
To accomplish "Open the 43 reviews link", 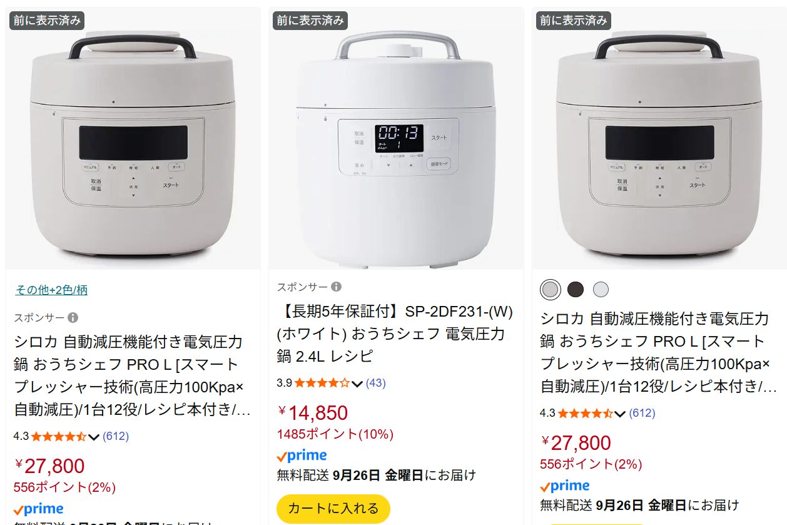I will pos(375,383).
